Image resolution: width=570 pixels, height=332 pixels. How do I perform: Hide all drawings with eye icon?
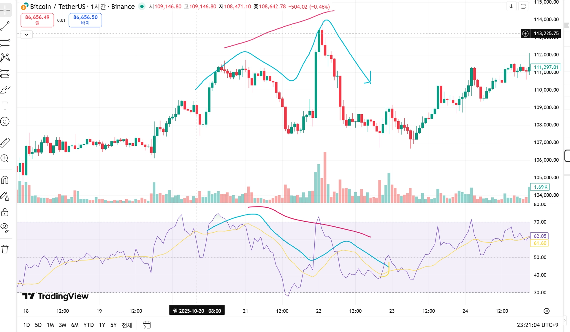(x=5, y=228)
